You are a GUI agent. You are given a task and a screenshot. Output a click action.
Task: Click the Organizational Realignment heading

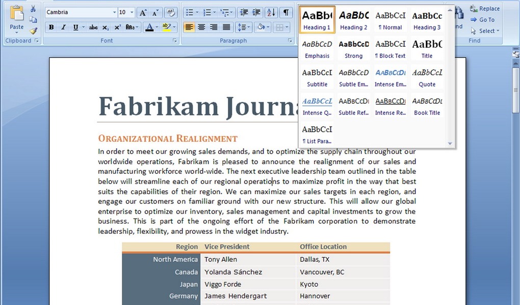[168, 138]
